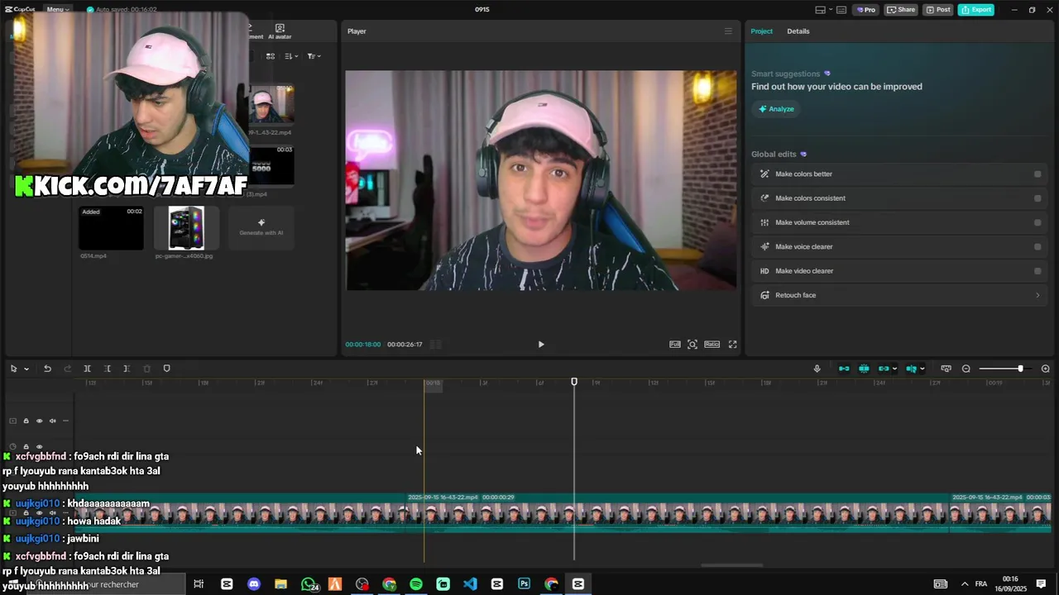Click the player fullscreen expand icon
Screen dimensions: 1059x595
click(x=732, y=344)
